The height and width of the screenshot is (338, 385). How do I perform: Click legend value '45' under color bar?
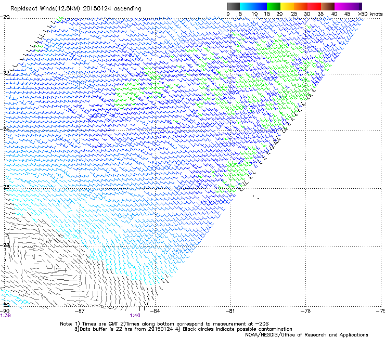pos(347,14)
